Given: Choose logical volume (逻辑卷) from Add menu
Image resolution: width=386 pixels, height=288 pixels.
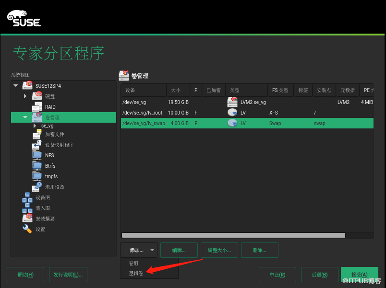Looking at the screenshot, I should (136, 273).
